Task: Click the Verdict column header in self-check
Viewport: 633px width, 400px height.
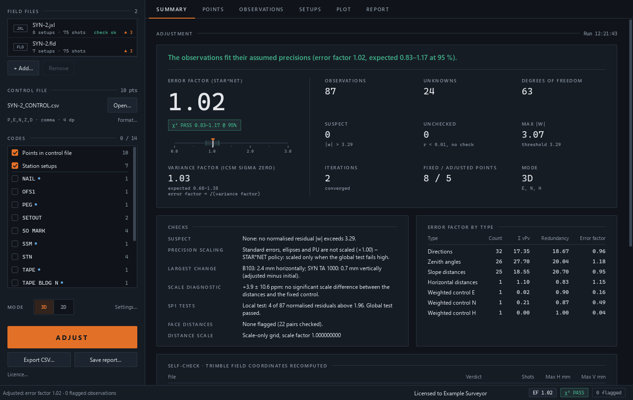Action: pyautogui.click(x=474, y=377)
